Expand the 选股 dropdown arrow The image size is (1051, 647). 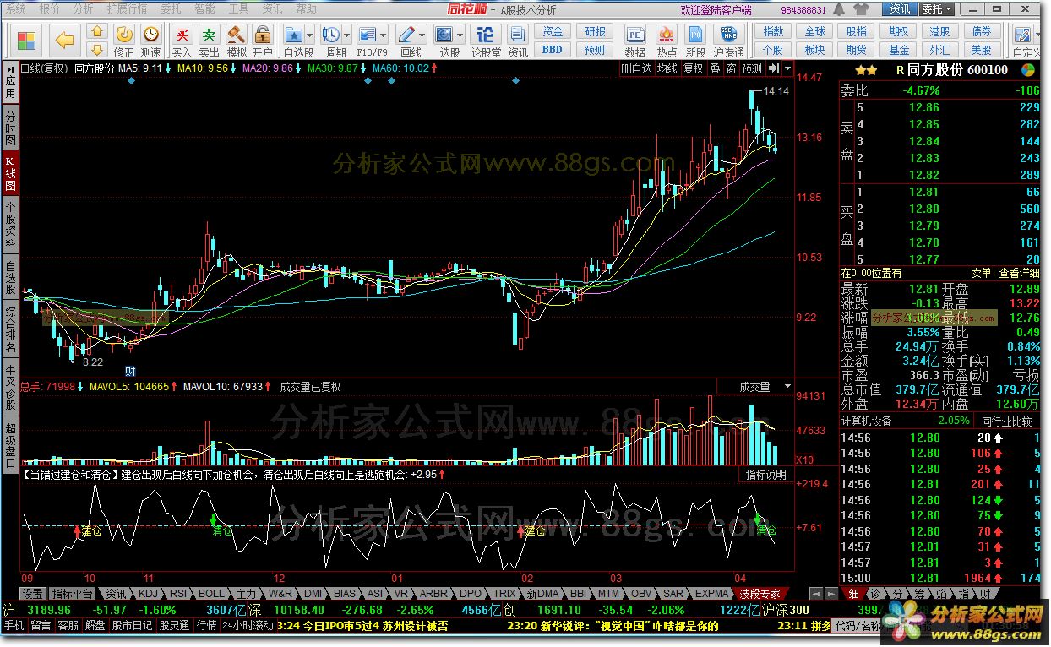(460, 35)
